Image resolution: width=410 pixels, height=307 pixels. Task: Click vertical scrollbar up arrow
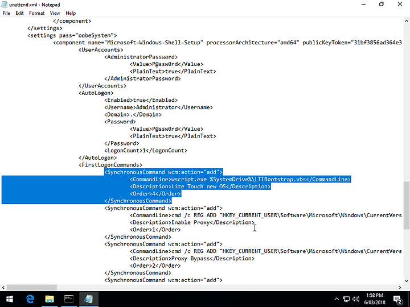pyautogui.click(x=407, y=20)
